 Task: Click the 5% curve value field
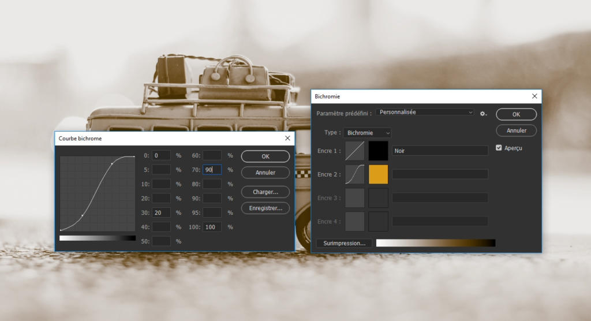[x=162, y=170]
